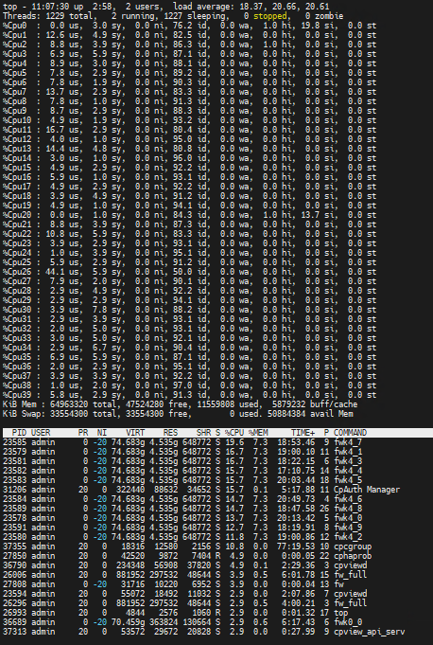The width and height of the screenshot is (433, 645).
Task: Click the 77:19.53 time value for cpcgroup
Action: pos(296,546)
